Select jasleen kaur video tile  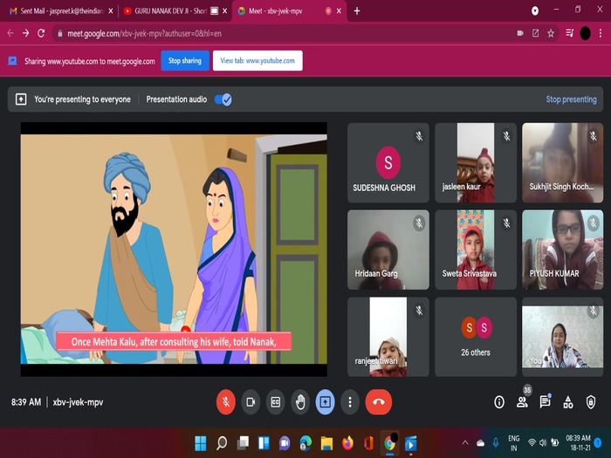click(476, 163)
